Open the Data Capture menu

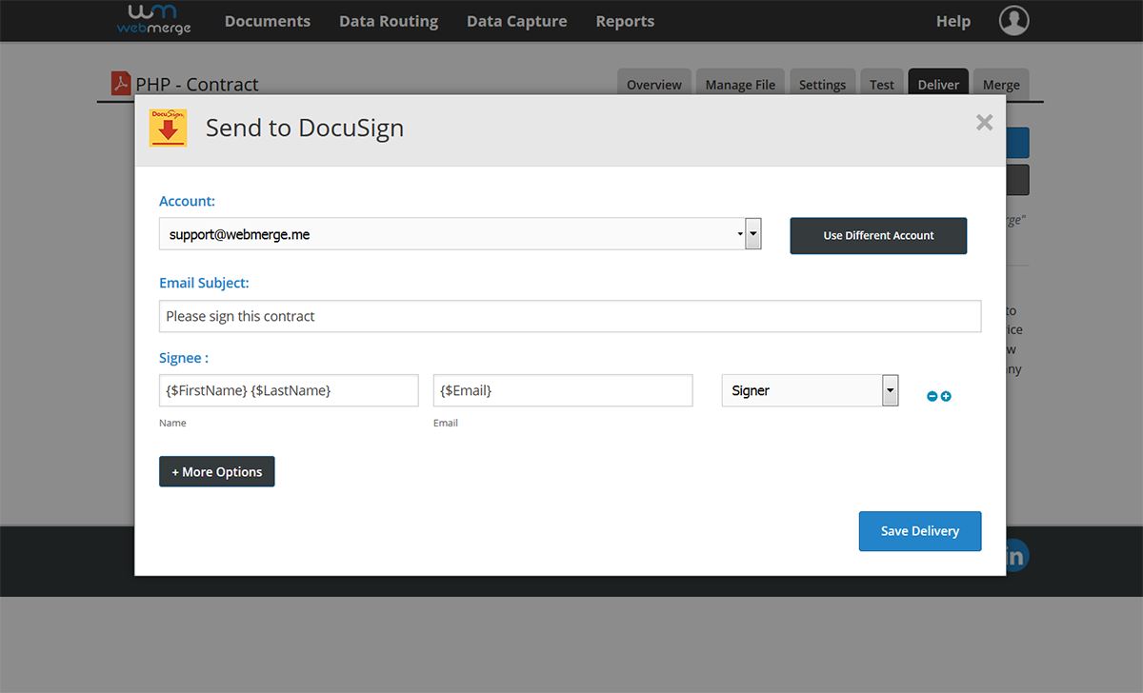coord(516,21)
